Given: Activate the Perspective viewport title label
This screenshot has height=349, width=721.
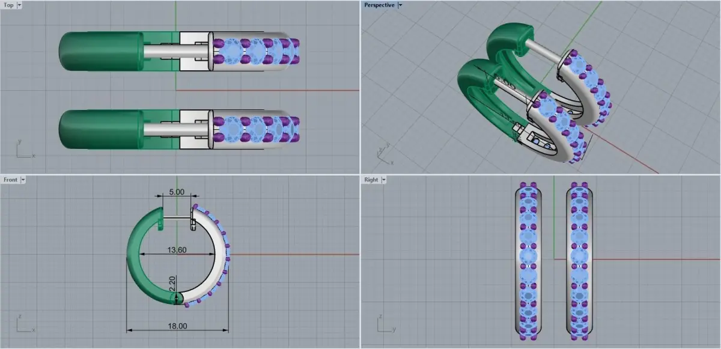Looking at the screenshot, I should point(380,5).
